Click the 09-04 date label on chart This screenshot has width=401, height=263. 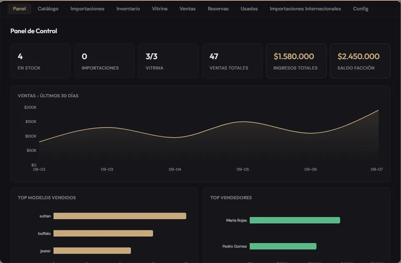(175, 169)
